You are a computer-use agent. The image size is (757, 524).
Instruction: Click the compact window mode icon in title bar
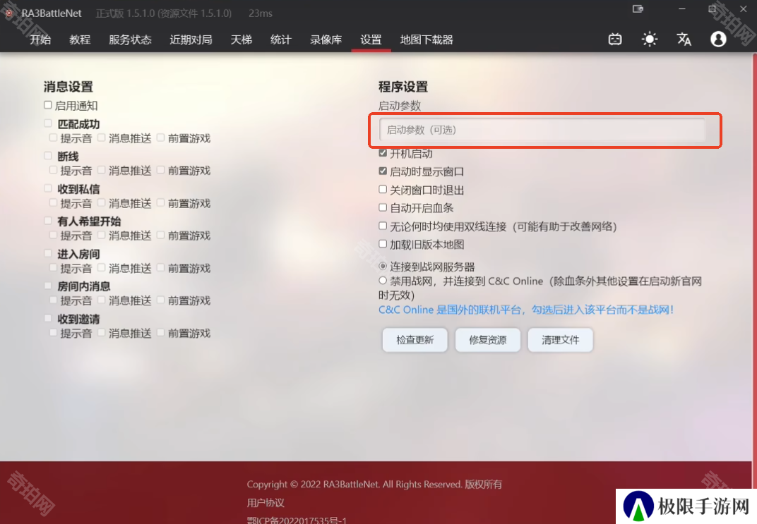point(638,8)
